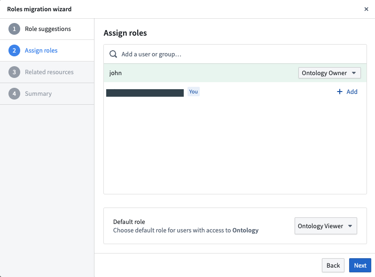The height and width of the screenshot is (277, 375).
Task: Click the default role description text
Action: point(186,230)
